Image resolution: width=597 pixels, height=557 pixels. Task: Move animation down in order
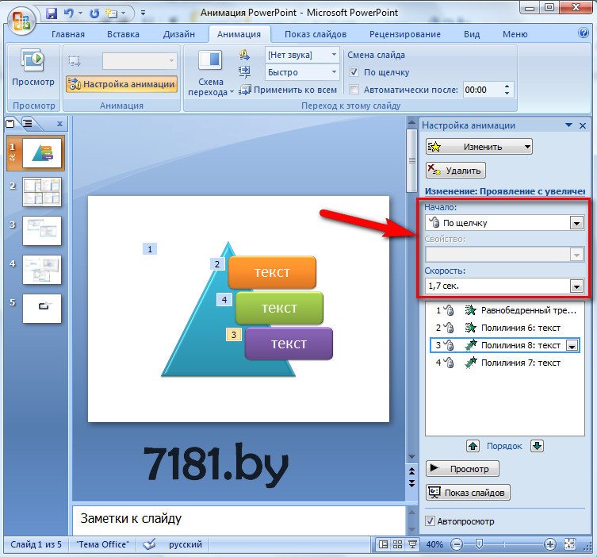[538, 446]
